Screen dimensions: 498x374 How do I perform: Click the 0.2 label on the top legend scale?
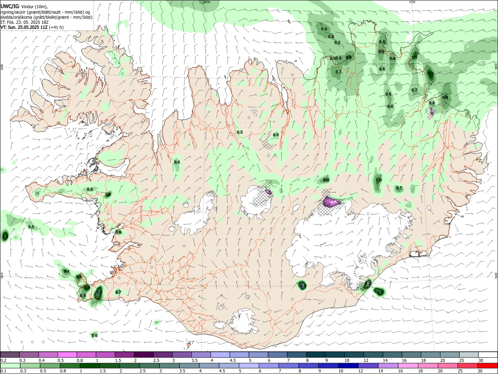pos(3,360)
